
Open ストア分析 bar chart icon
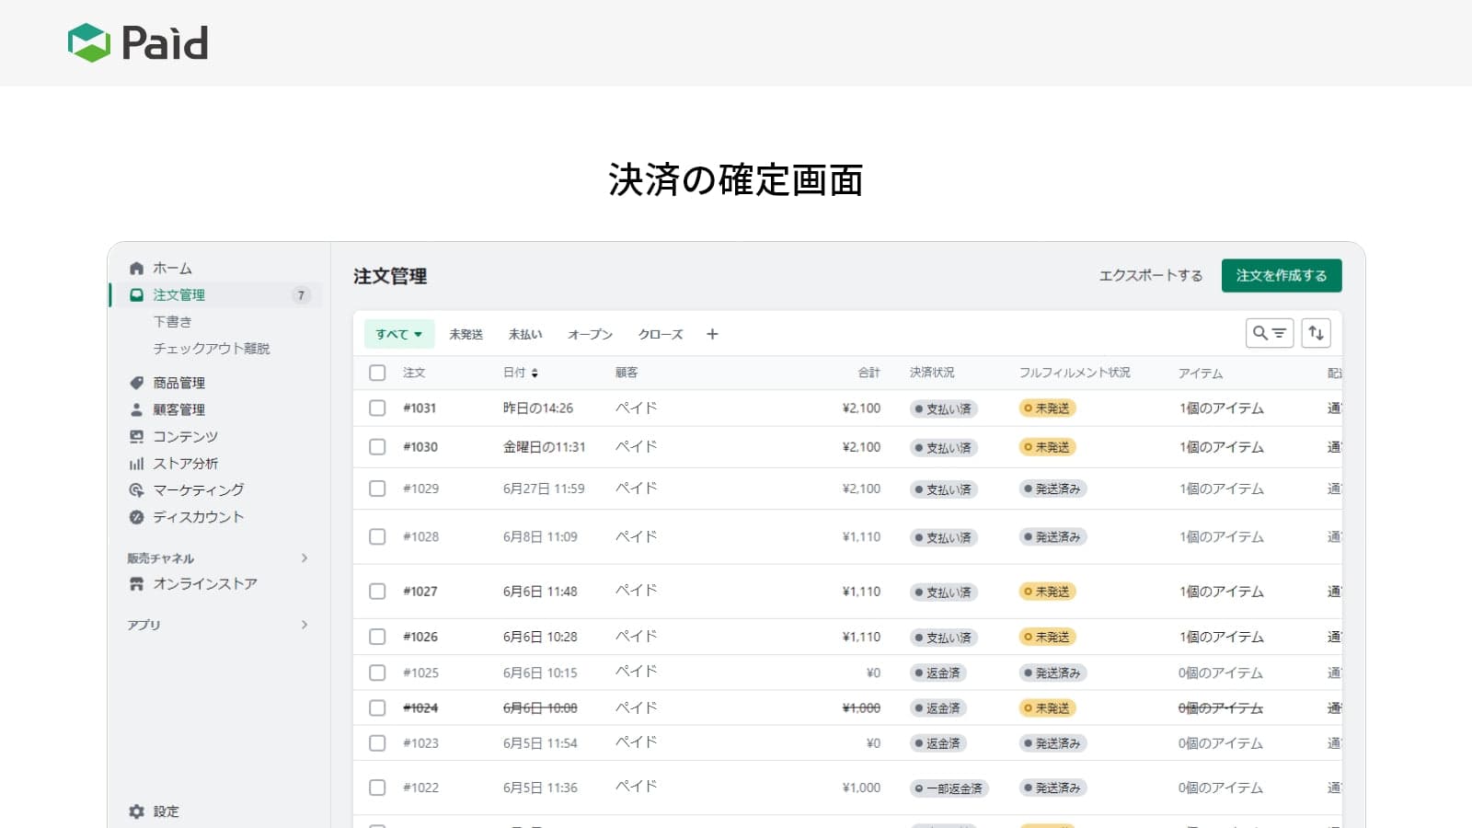(x=136, y=464)
